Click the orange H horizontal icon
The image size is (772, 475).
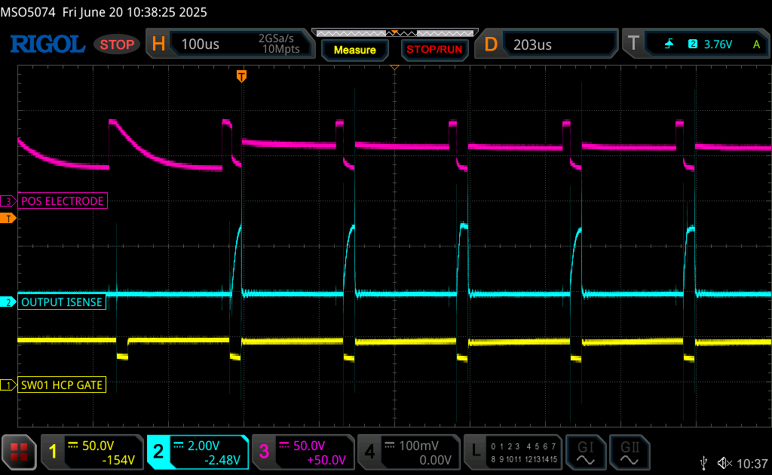pyautogui.click(x=158, y=44)
